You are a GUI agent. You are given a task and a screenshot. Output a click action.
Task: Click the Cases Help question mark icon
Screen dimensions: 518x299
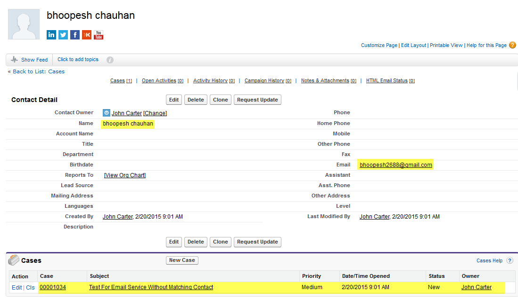(x=510, y=260)
